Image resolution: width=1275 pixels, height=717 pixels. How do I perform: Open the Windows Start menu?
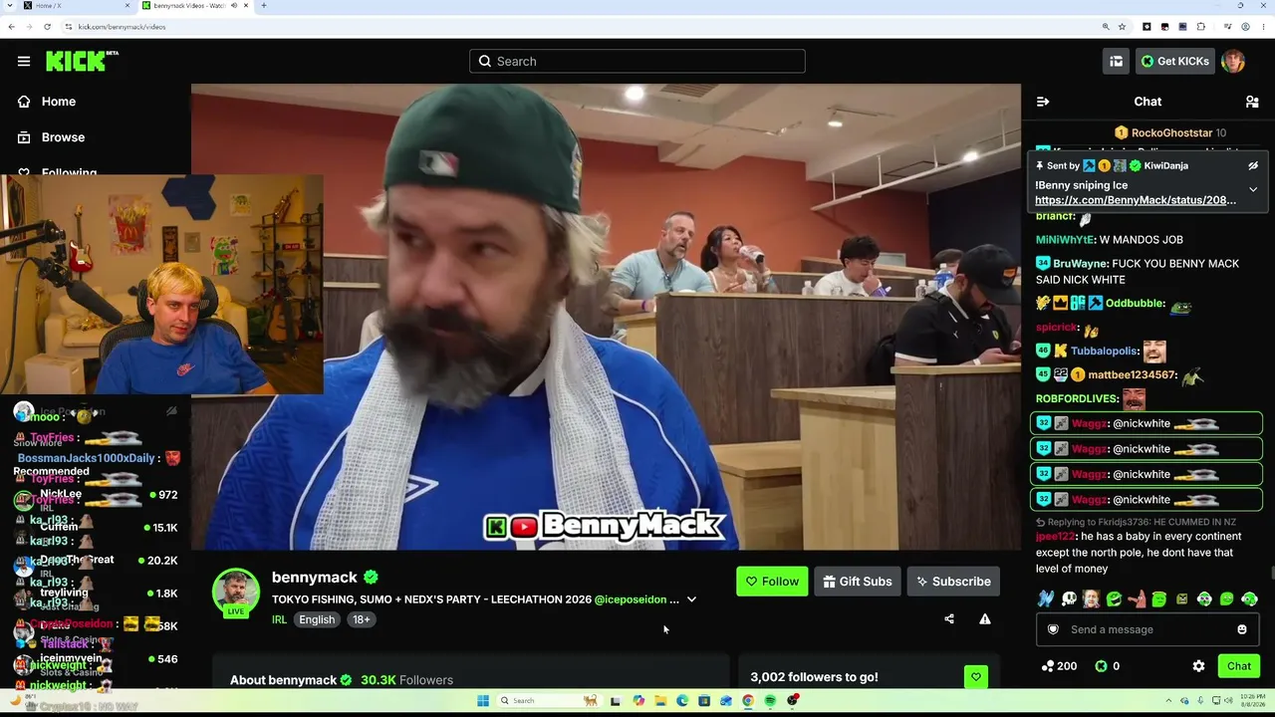coord(483,701)
